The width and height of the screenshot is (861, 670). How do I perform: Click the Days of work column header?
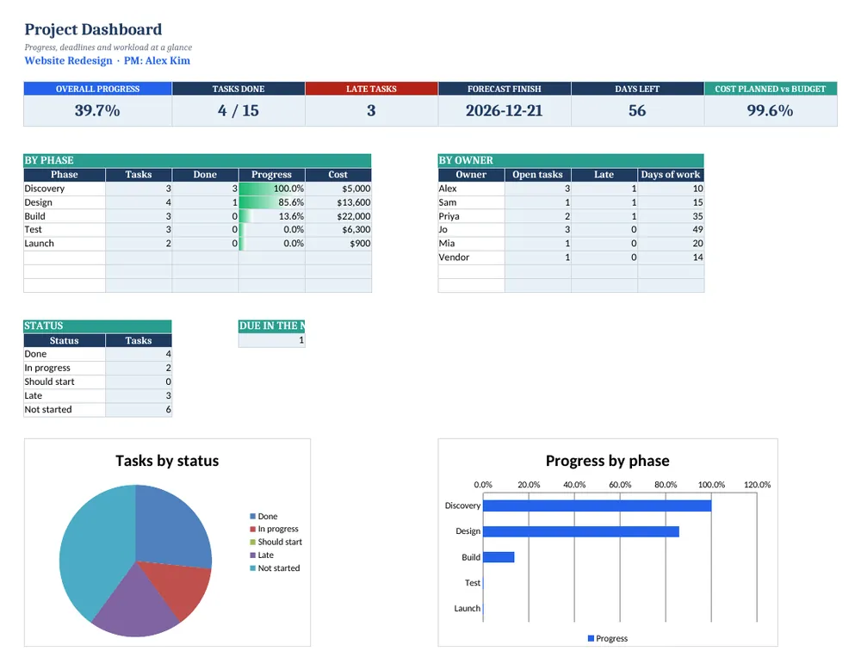(671, 175)
